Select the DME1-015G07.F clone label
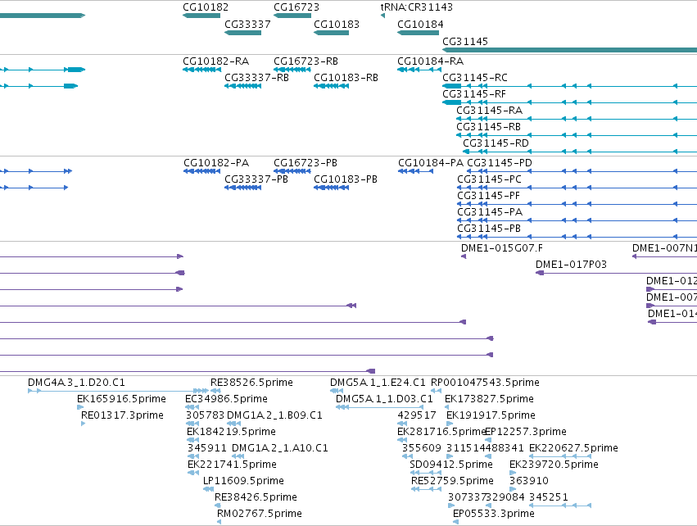The width and height of the screenshot is (697, 526). click(502, 248)
